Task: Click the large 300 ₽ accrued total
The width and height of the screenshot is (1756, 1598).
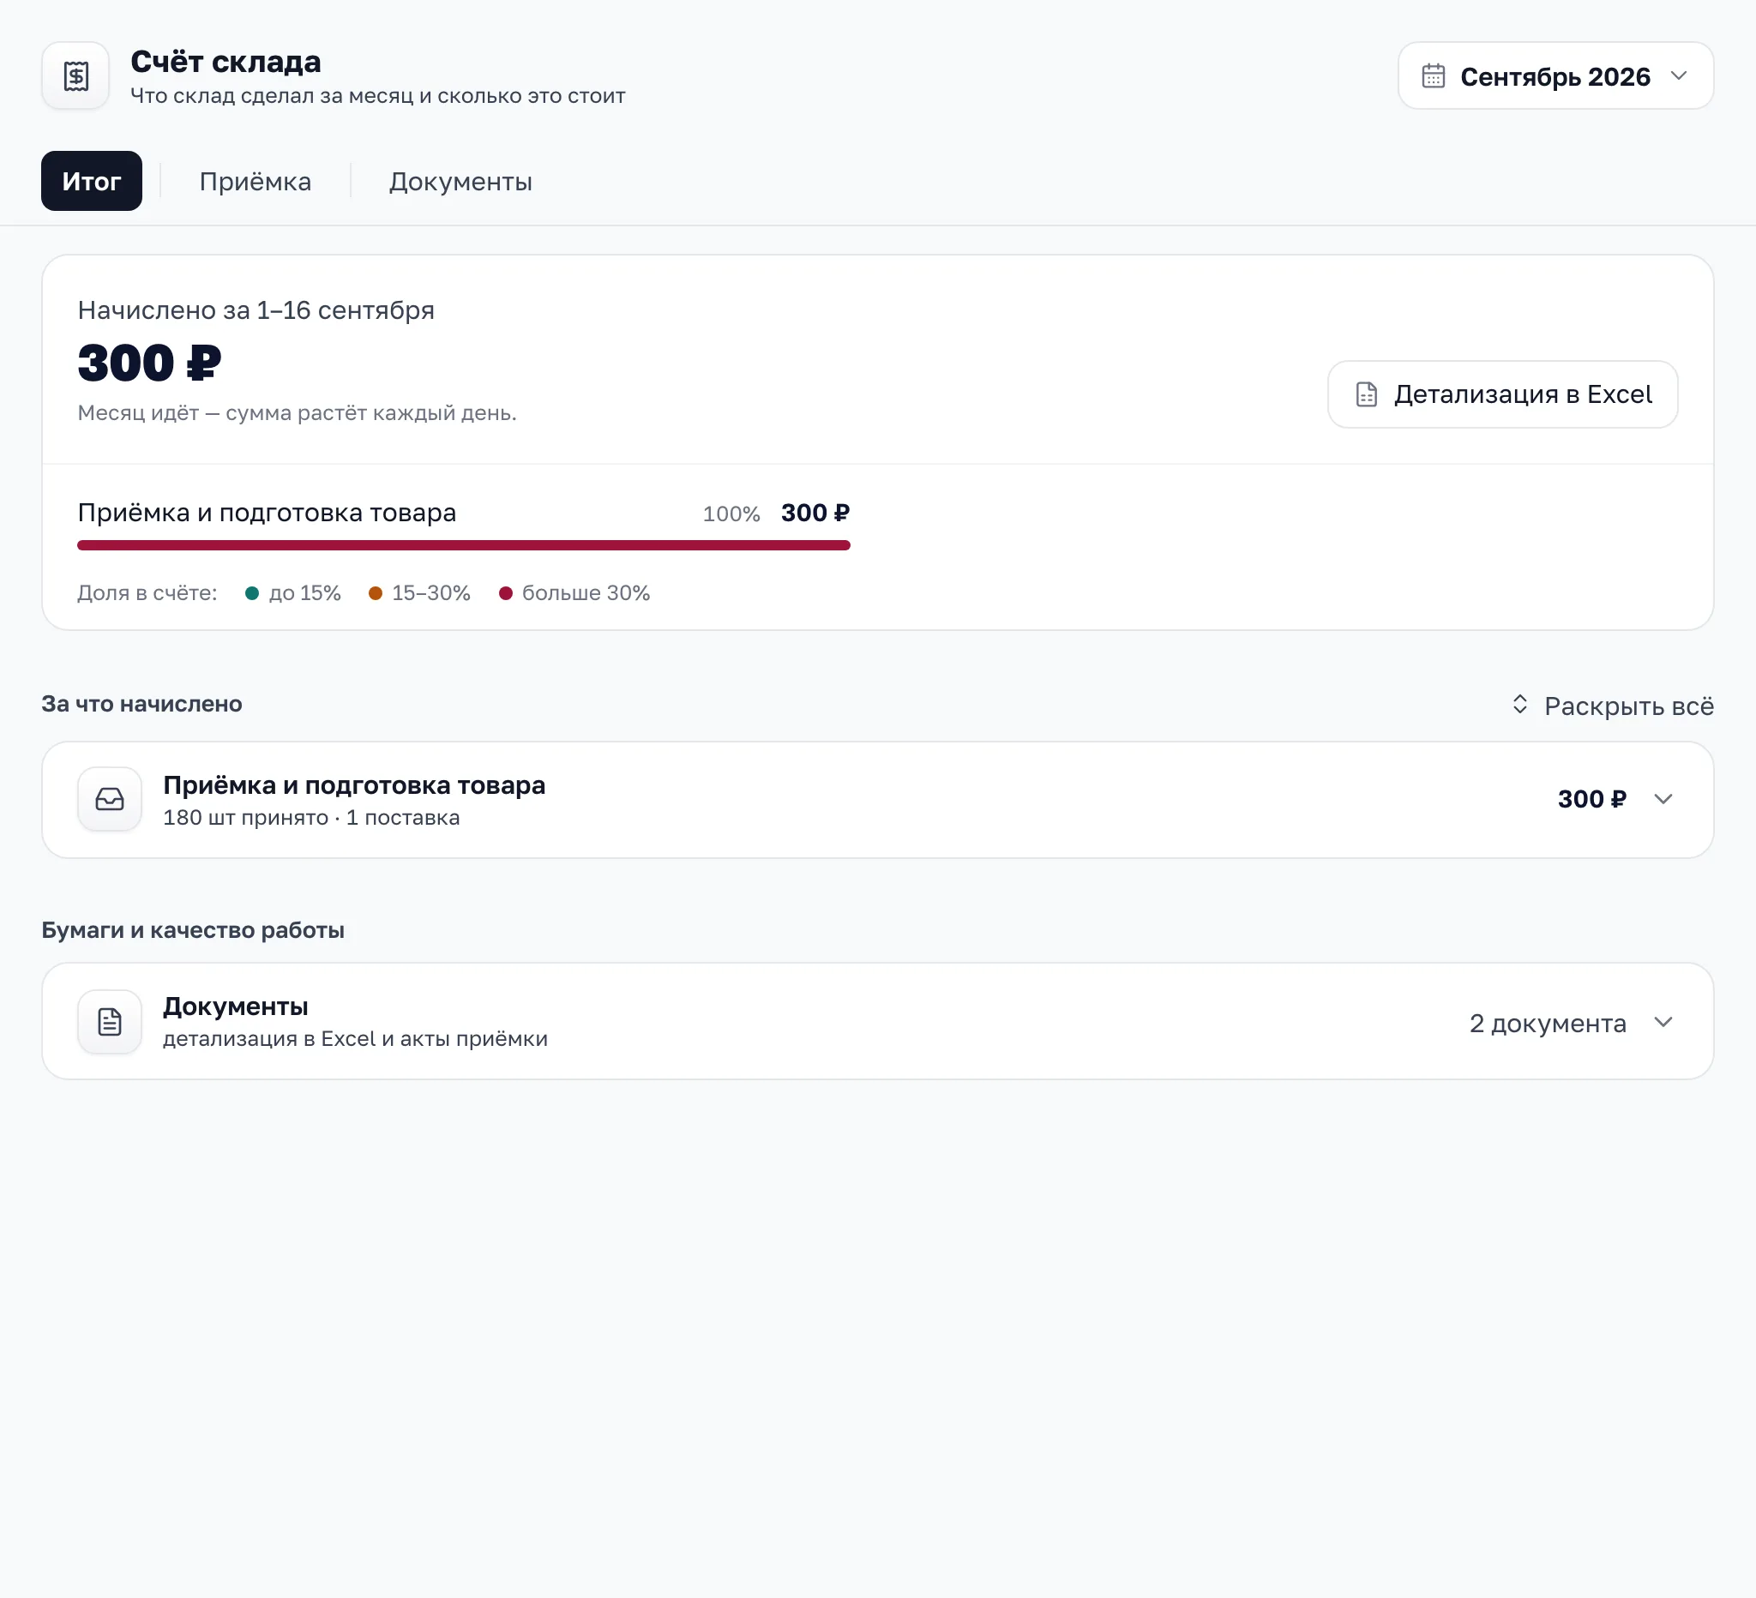Action: click(x=149, y=363)
